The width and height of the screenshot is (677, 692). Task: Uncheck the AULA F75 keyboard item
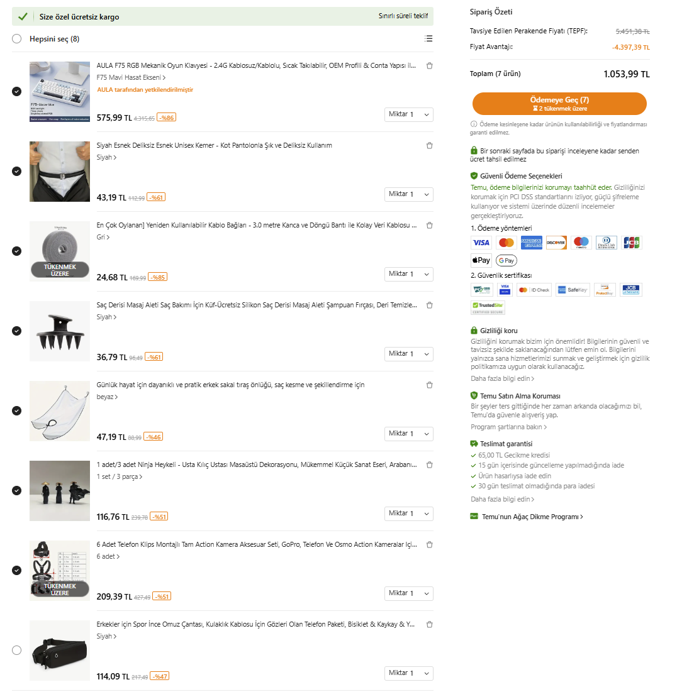[16, 91]
